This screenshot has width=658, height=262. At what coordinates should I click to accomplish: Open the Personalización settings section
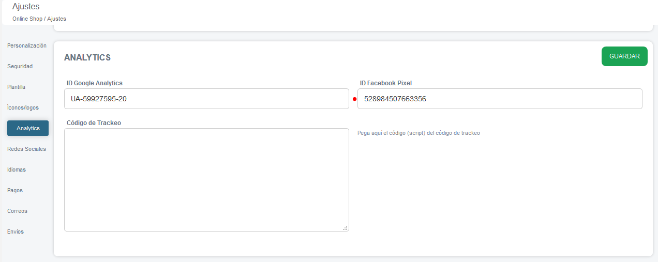tap(27, 45)
